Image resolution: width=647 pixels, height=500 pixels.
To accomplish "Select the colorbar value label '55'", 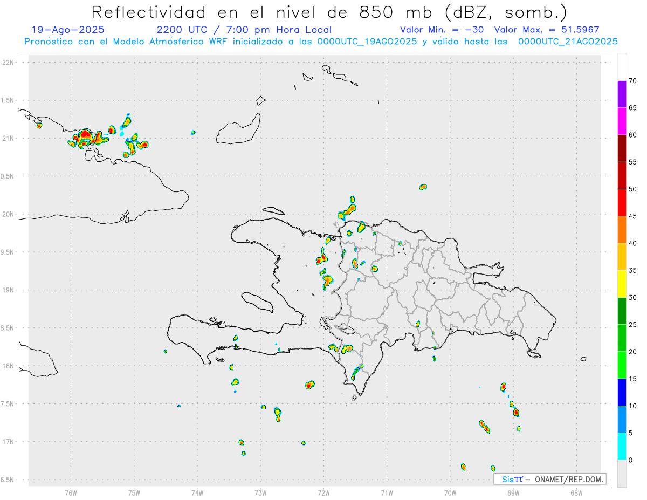I will click(x=633, y=162).
